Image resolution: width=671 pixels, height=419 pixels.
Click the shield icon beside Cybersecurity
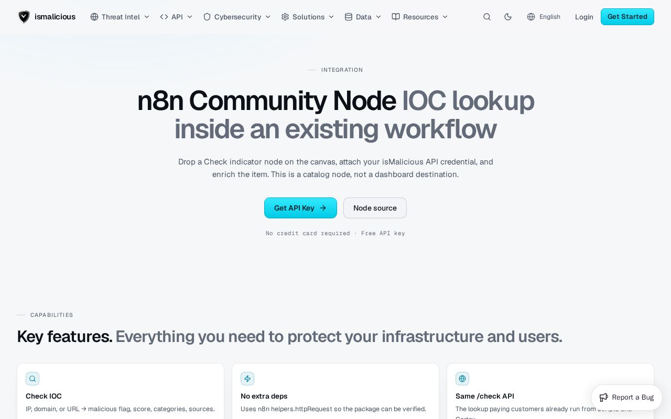click(x=207, y=17)
